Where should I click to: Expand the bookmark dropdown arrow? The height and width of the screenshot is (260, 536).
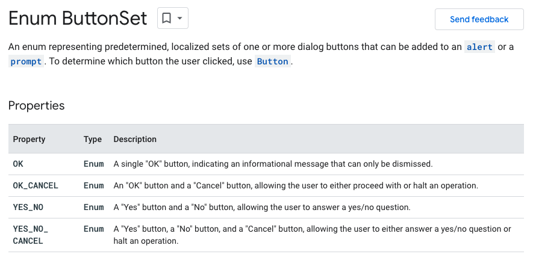[x=180, y=18]
